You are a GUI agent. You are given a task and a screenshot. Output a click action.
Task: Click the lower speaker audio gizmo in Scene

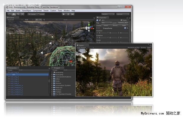(x=42, y=53)
